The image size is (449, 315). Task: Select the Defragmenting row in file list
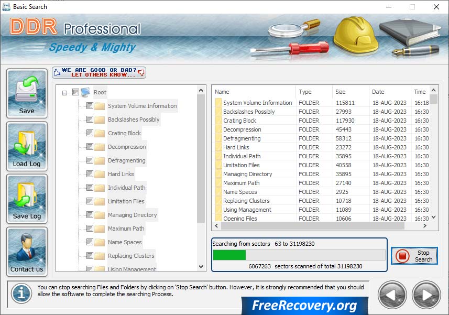321,138
